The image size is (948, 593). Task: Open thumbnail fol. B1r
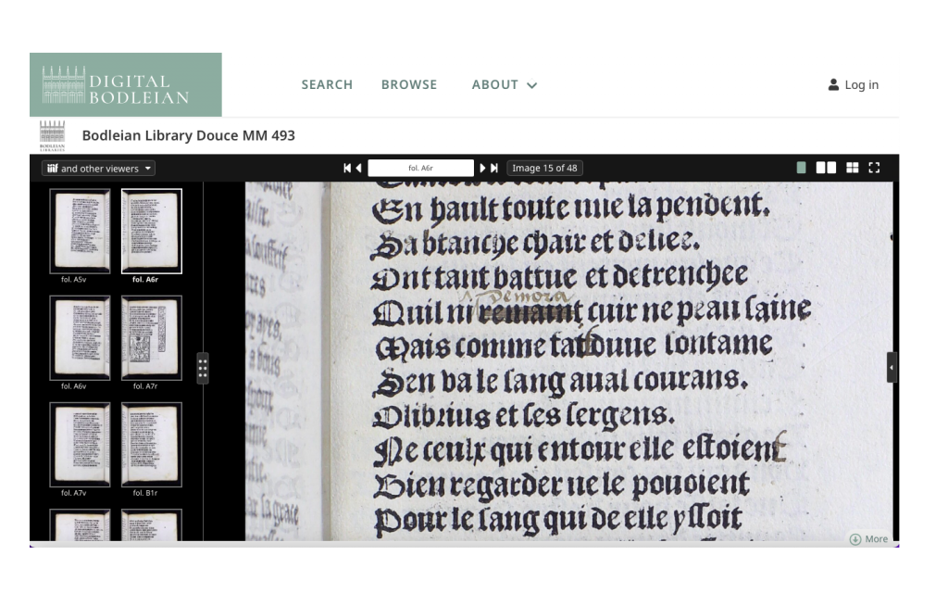tap(151, 445)
